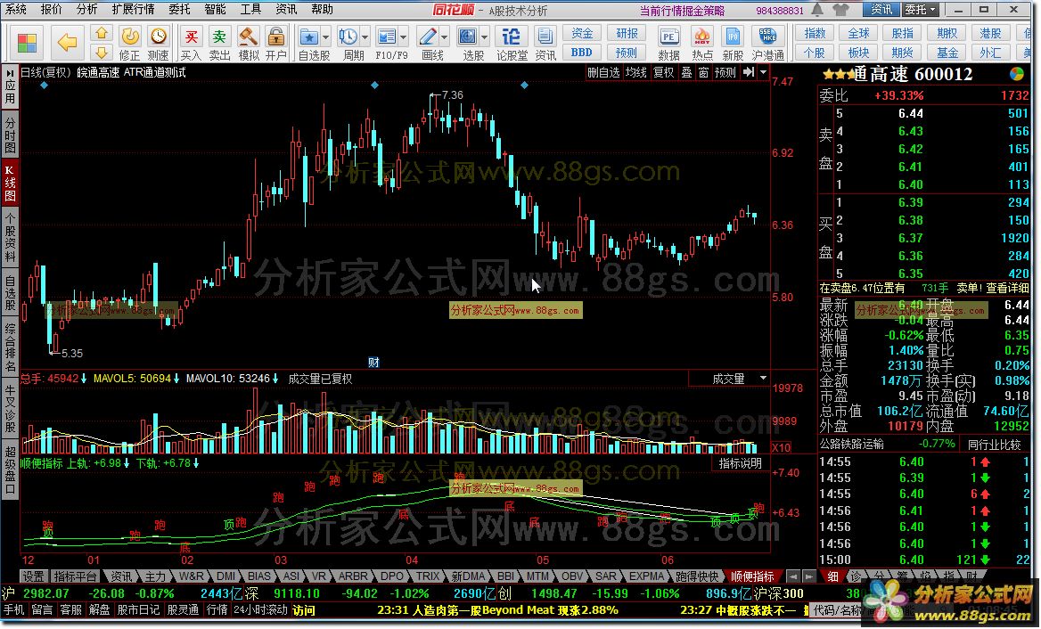
Task: Click the blue diamond marker above chart peak
Action: (375, 85)
